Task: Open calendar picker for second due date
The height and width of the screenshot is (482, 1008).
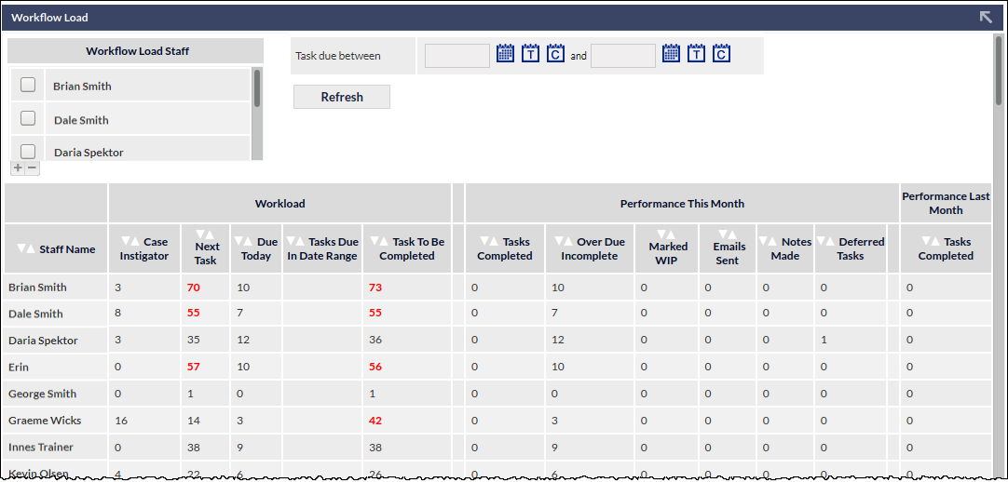Action: point(671,53)
